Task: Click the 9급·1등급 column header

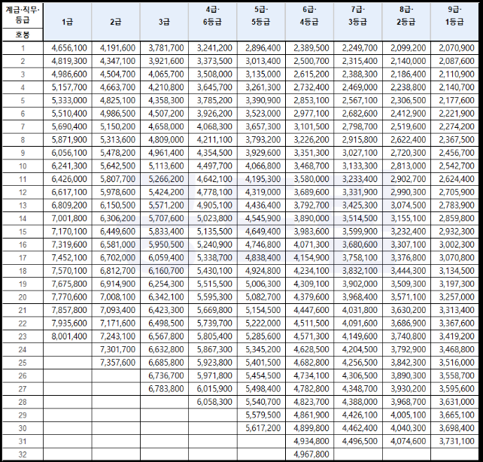Action: 454,22
